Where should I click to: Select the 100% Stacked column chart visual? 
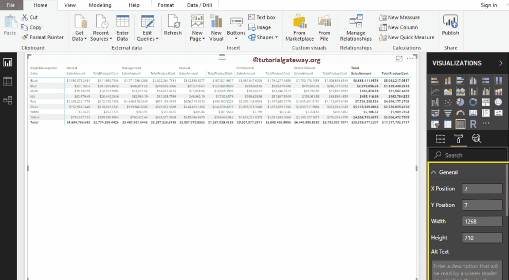click(498, 81)
